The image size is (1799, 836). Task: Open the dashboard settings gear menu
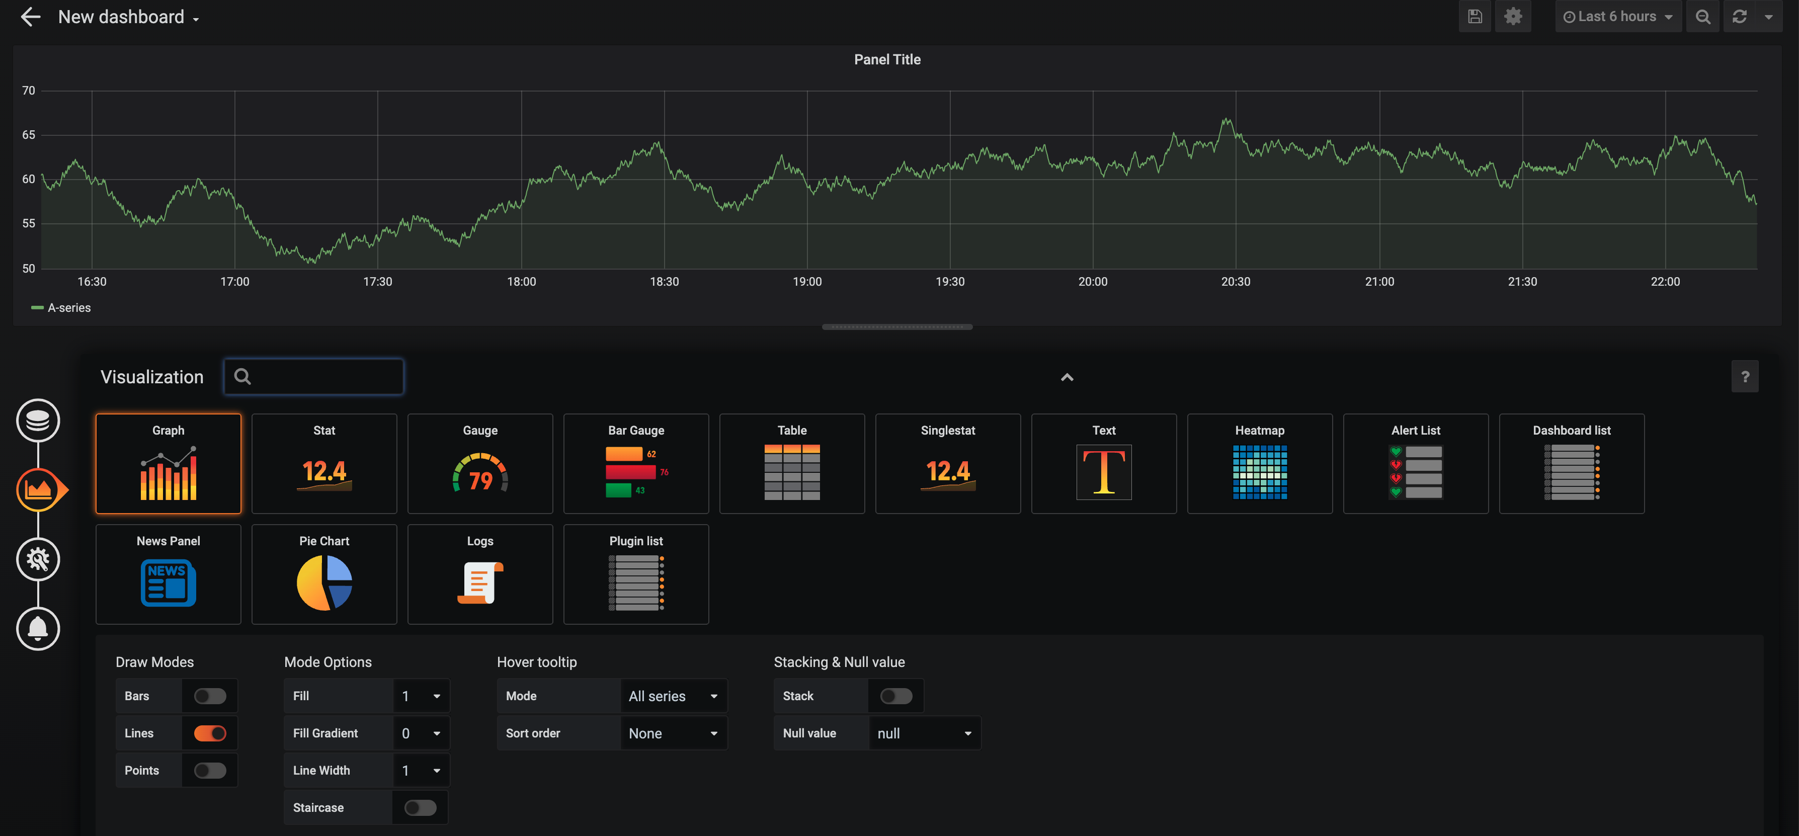1512,16
